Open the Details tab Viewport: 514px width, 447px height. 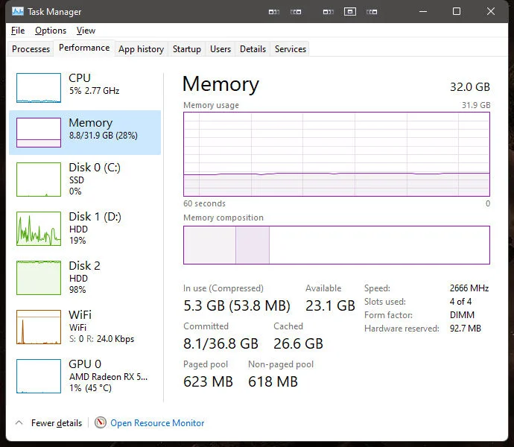(253, 49)
